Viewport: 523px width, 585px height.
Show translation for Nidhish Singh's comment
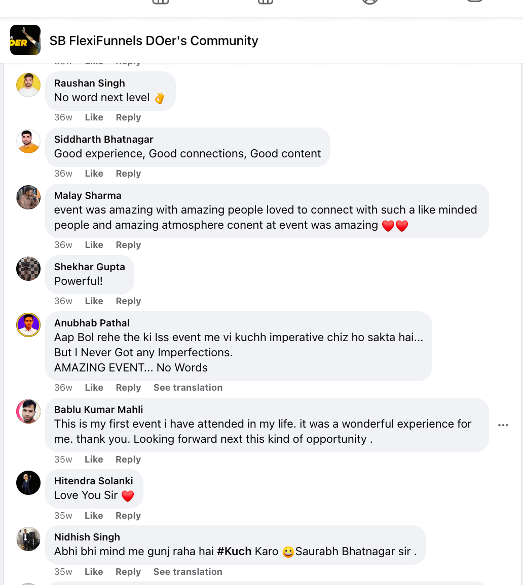(x=188, y=572)
